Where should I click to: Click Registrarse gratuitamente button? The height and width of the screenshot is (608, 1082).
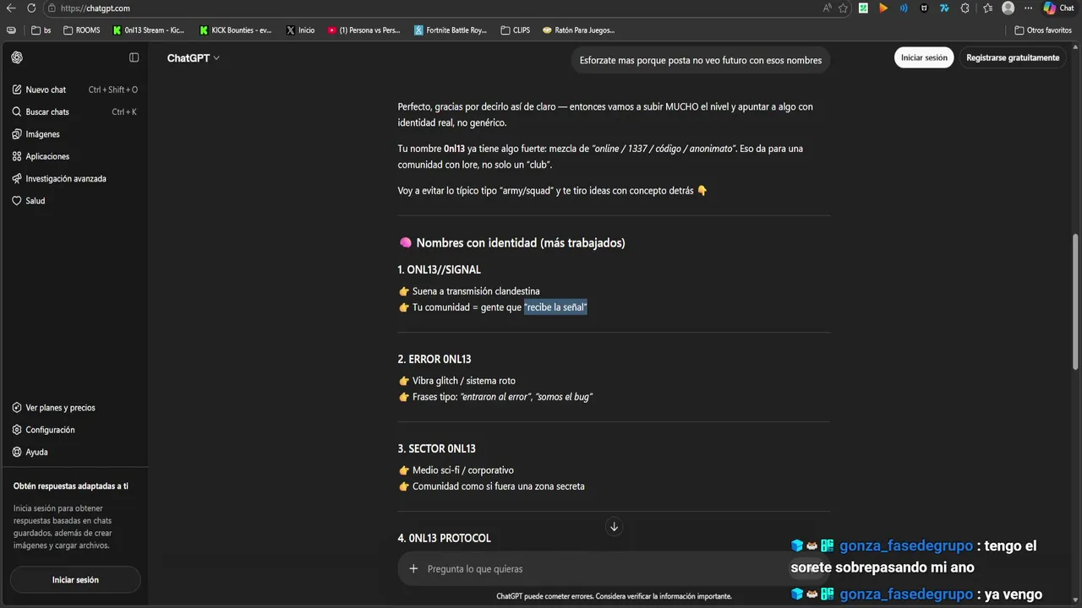[x=1013, y=57]
